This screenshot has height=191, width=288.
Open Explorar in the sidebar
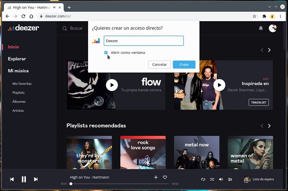(17, 59)
